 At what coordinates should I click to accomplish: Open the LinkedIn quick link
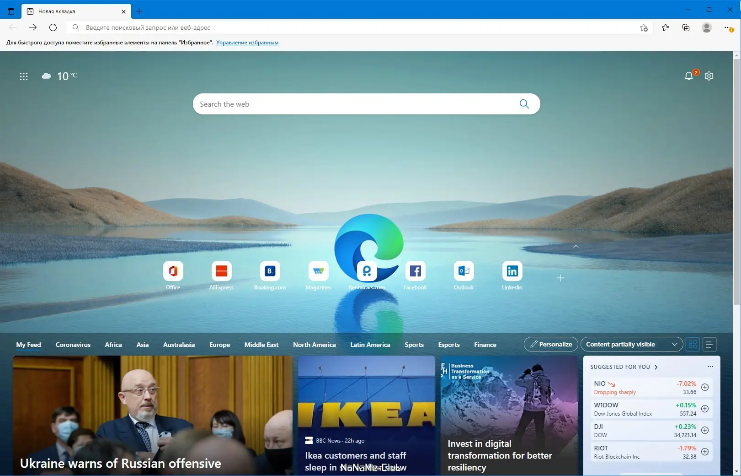click(x=512, y=275)
